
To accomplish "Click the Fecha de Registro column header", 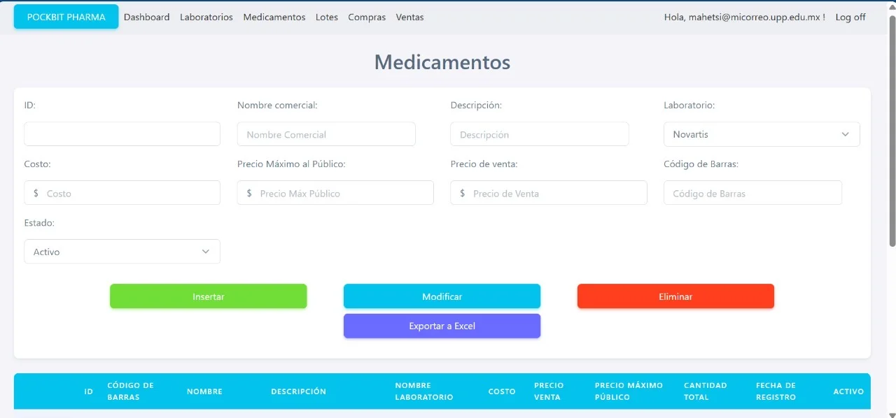I will pyautogui.click(x=776, y=391).
